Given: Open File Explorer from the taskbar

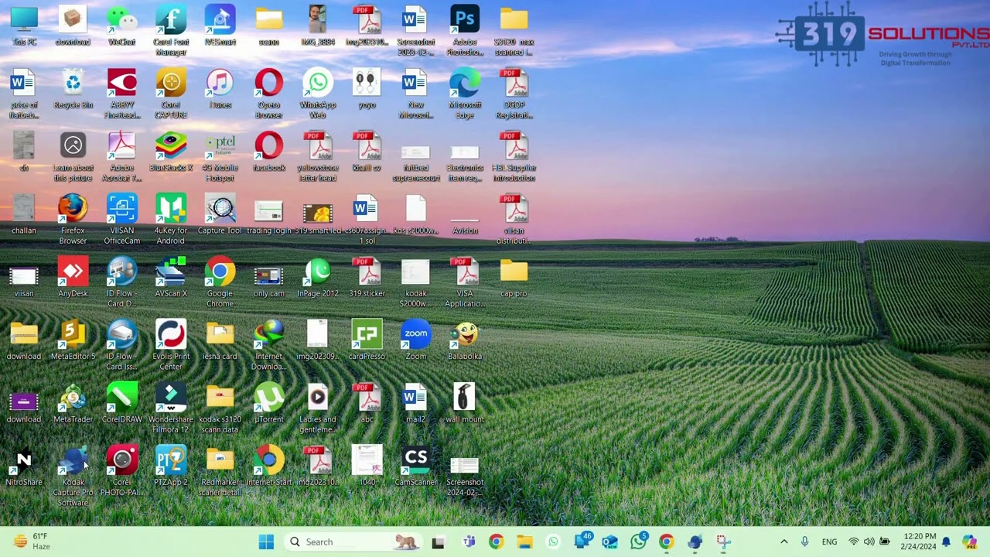Looking at the screenshot, I should pos(524,542).
